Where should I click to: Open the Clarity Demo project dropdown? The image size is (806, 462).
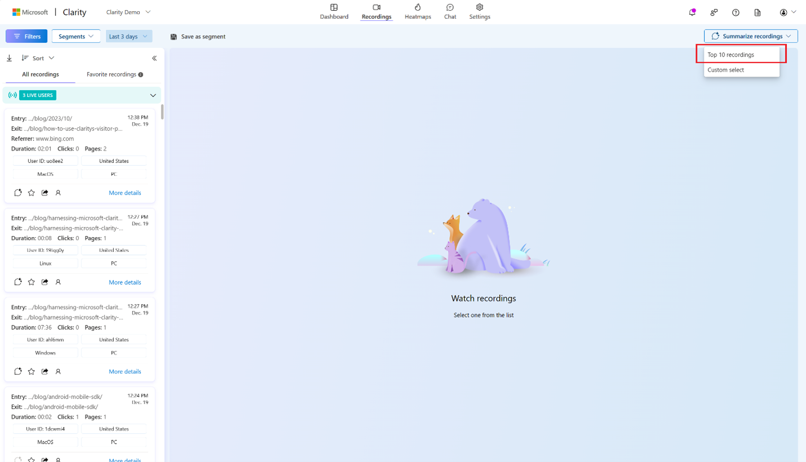pyautogui.click(x=129, y=12)
